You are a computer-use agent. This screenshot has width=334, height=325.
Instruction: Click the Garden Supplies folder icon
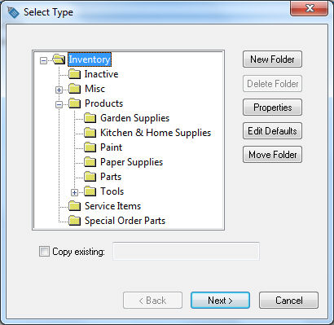pos(90,118)
